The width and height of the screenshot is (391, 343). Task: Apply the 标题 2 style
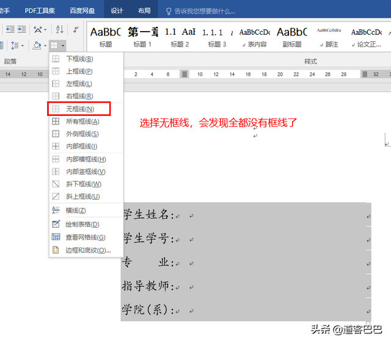point(180,37)
